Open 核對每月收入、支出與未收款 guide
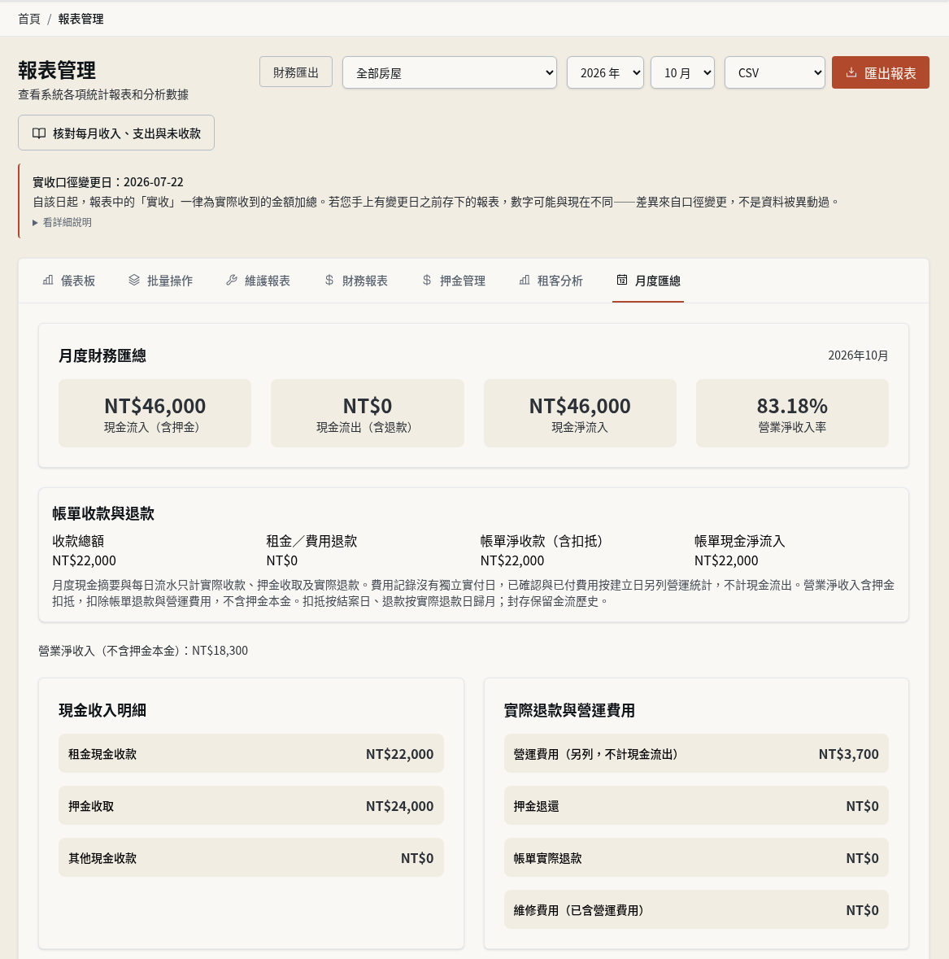 coord(116,133)
